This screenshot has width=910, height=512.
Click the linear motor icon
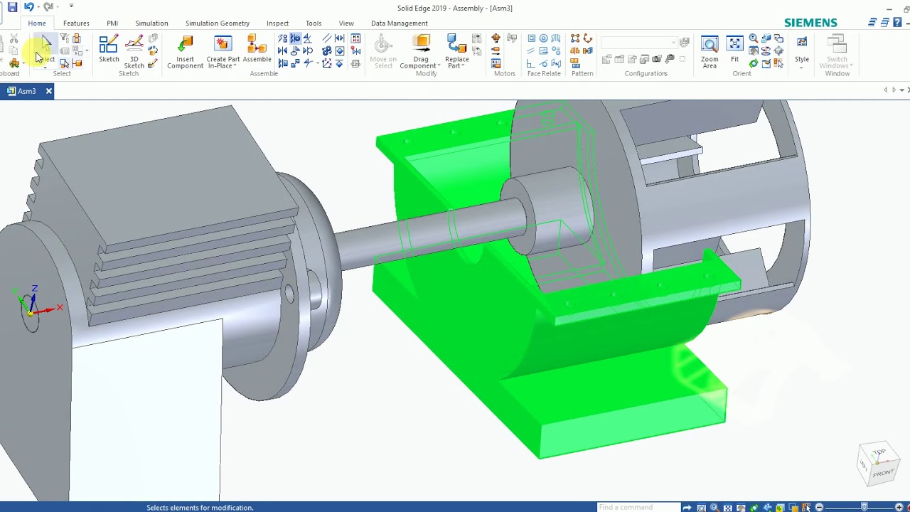click(x=496, y=51)
